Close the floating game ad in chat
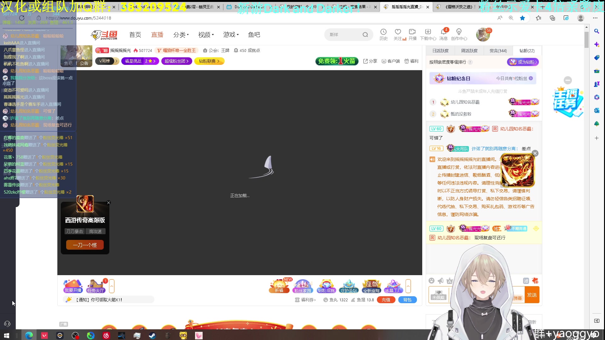The image size is (605, 340). click(x=535, y=153)
